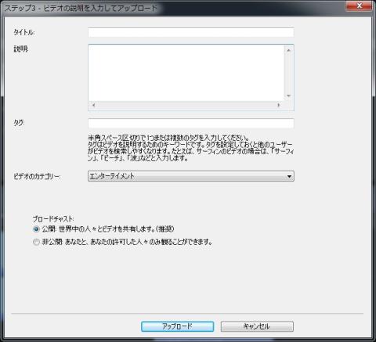Screen dimensions: 376x342
Task: Open the ビデオのカテゴリー dropdown showing エンターテイメント
Action: tap(191, 176)
